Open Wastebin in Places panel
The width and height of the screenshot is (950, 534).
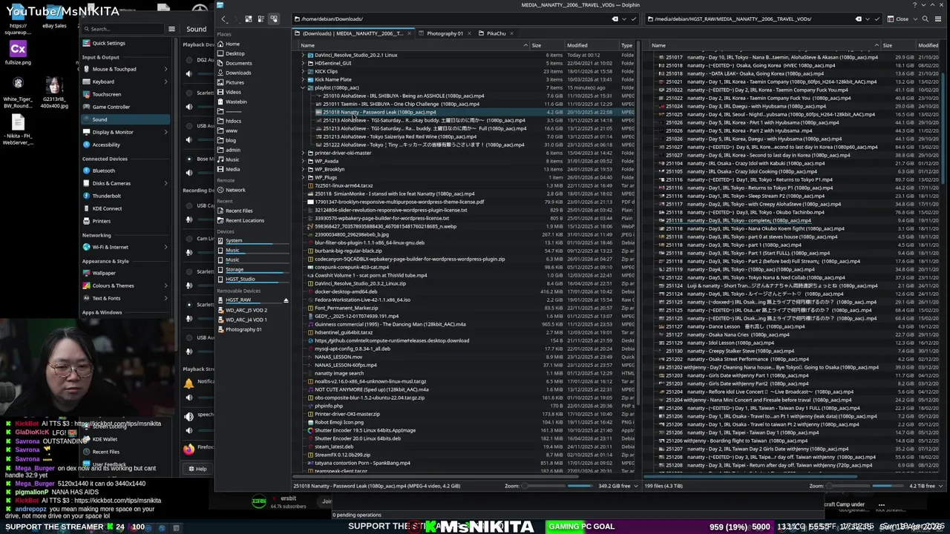click(x=236, y=102)
